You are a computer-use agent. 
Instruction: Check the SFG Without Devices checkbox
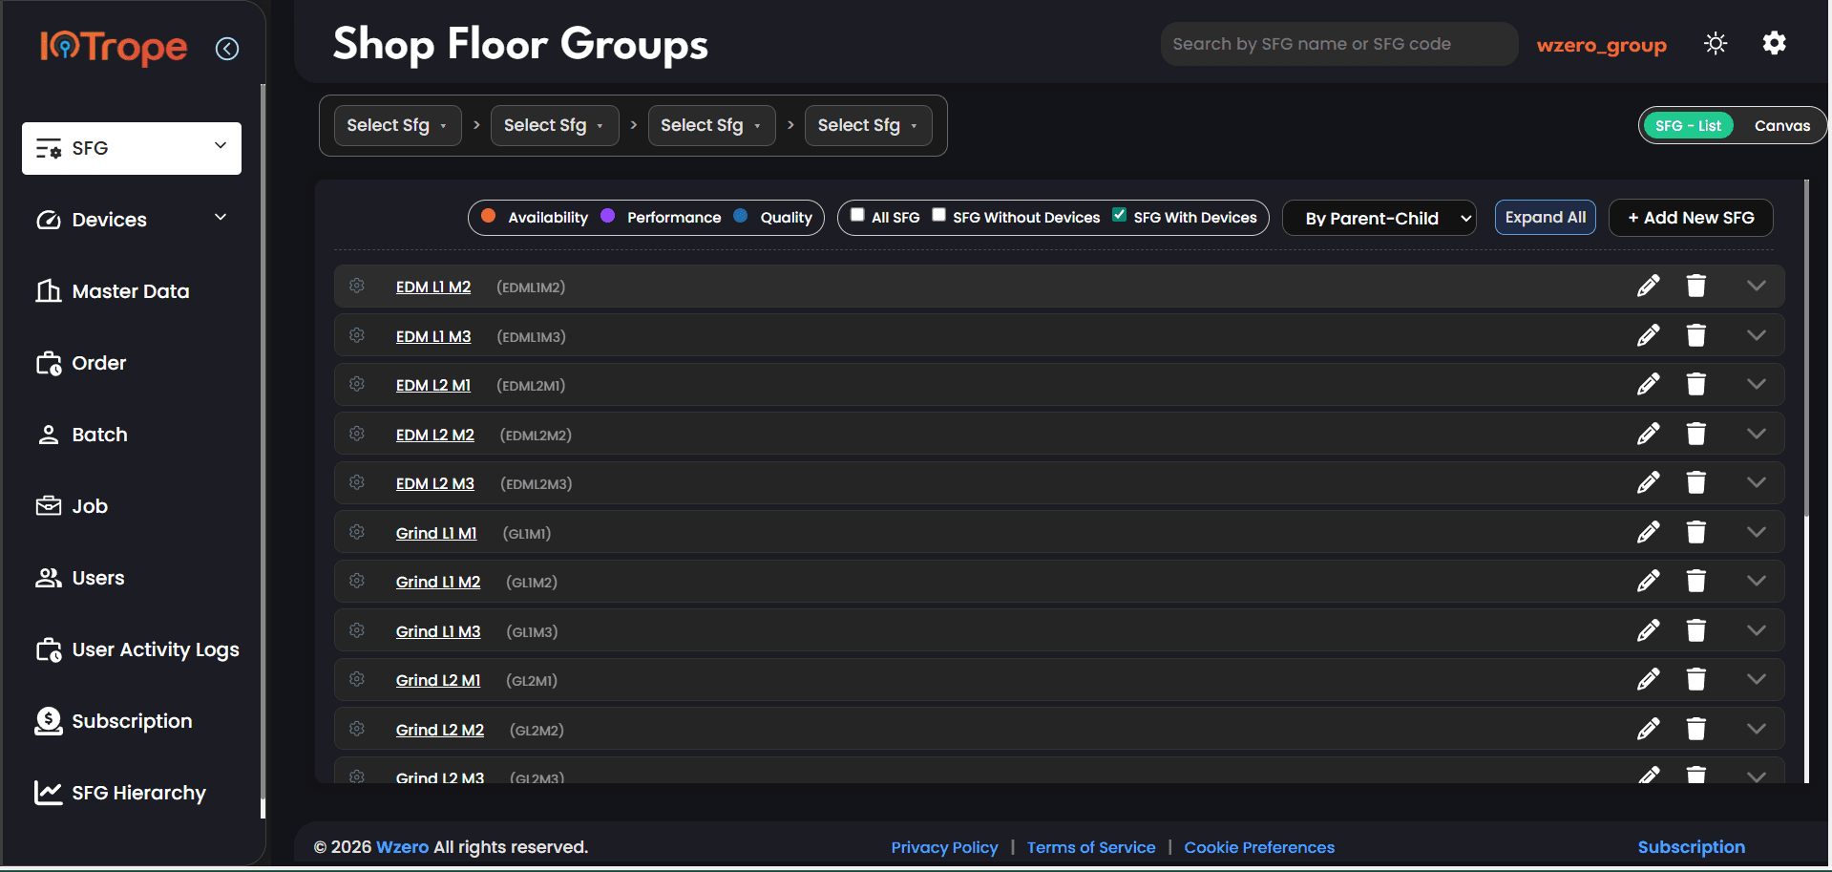pos(938,215)
